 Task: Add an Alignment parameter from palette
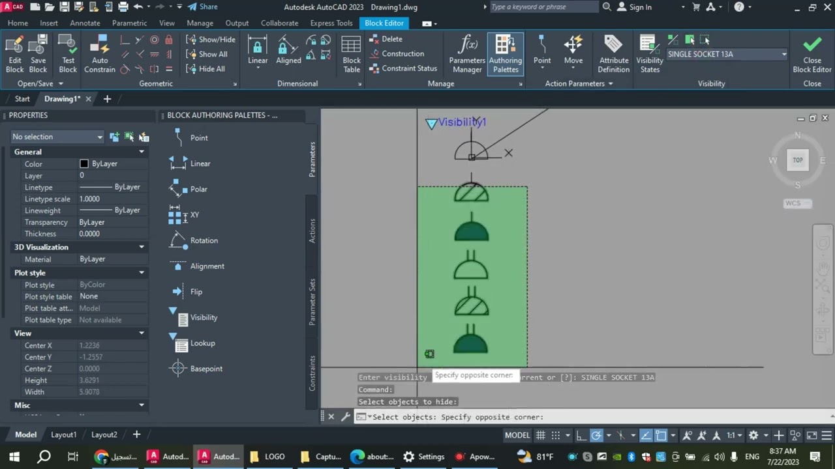[197, 266]
